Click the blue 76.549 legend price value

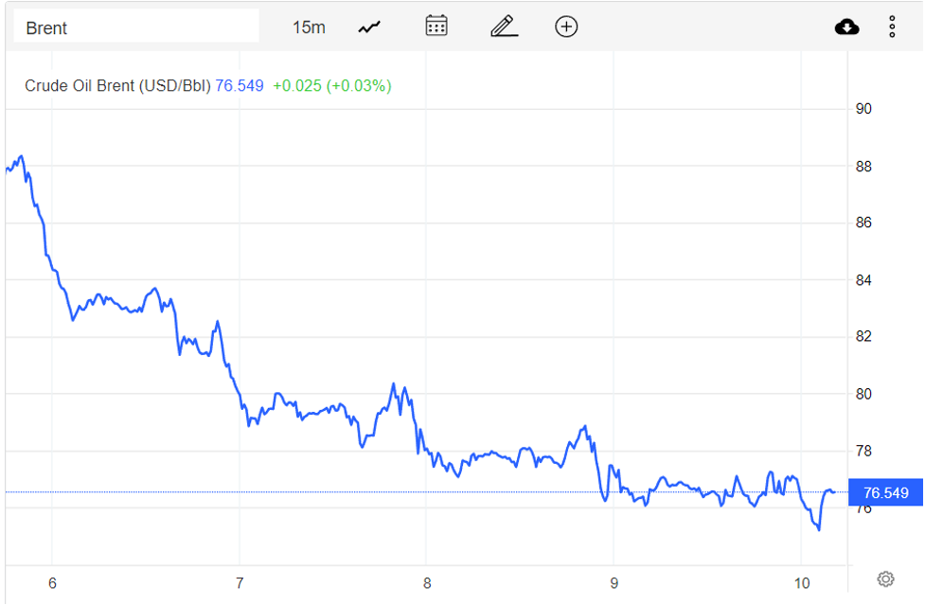[240, 86]
